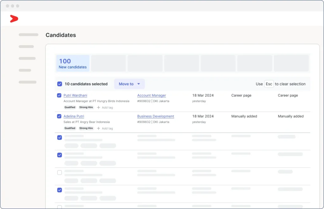Click Qualified tag on Putri Wardhani
The image size is (324, 209).
70,108
